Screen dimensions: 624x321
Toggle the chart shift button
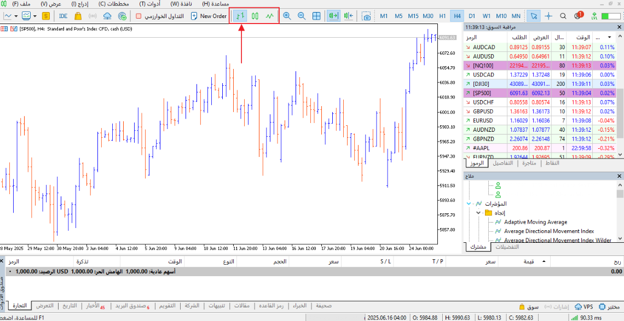pos(348,16)
